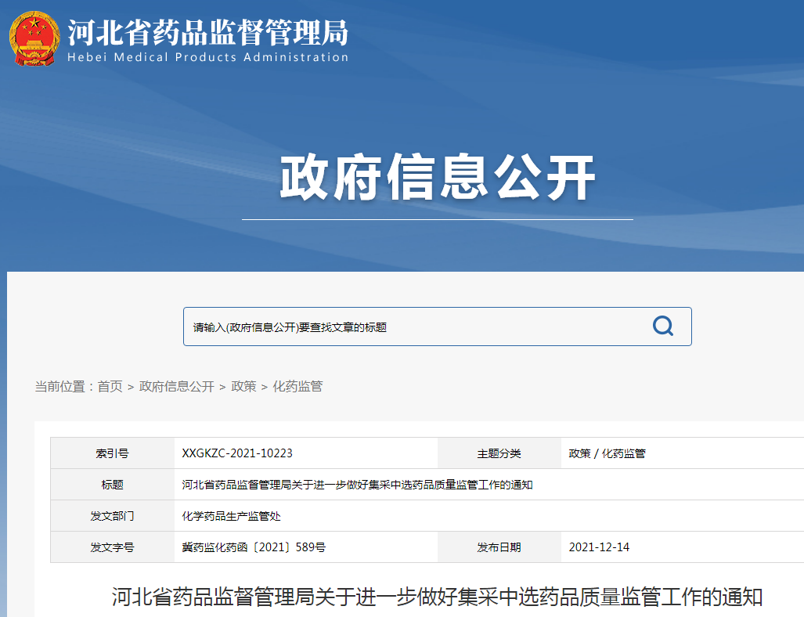Select publish date 2021-12-14
Image resolution: width=804 pixels, height=617 pixels.
tap(599, 547)
